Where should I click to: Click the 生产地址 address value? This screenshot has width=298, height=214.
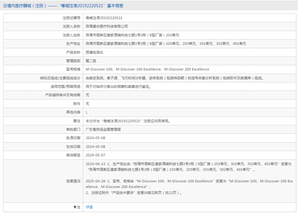pos(166,44)
